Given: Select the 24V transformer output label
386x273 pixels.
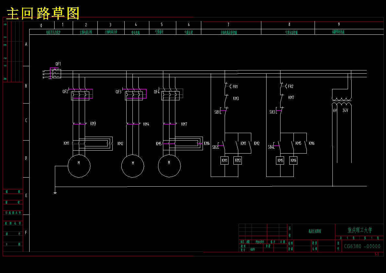Looking at the screenshot, I should (345, 110).
